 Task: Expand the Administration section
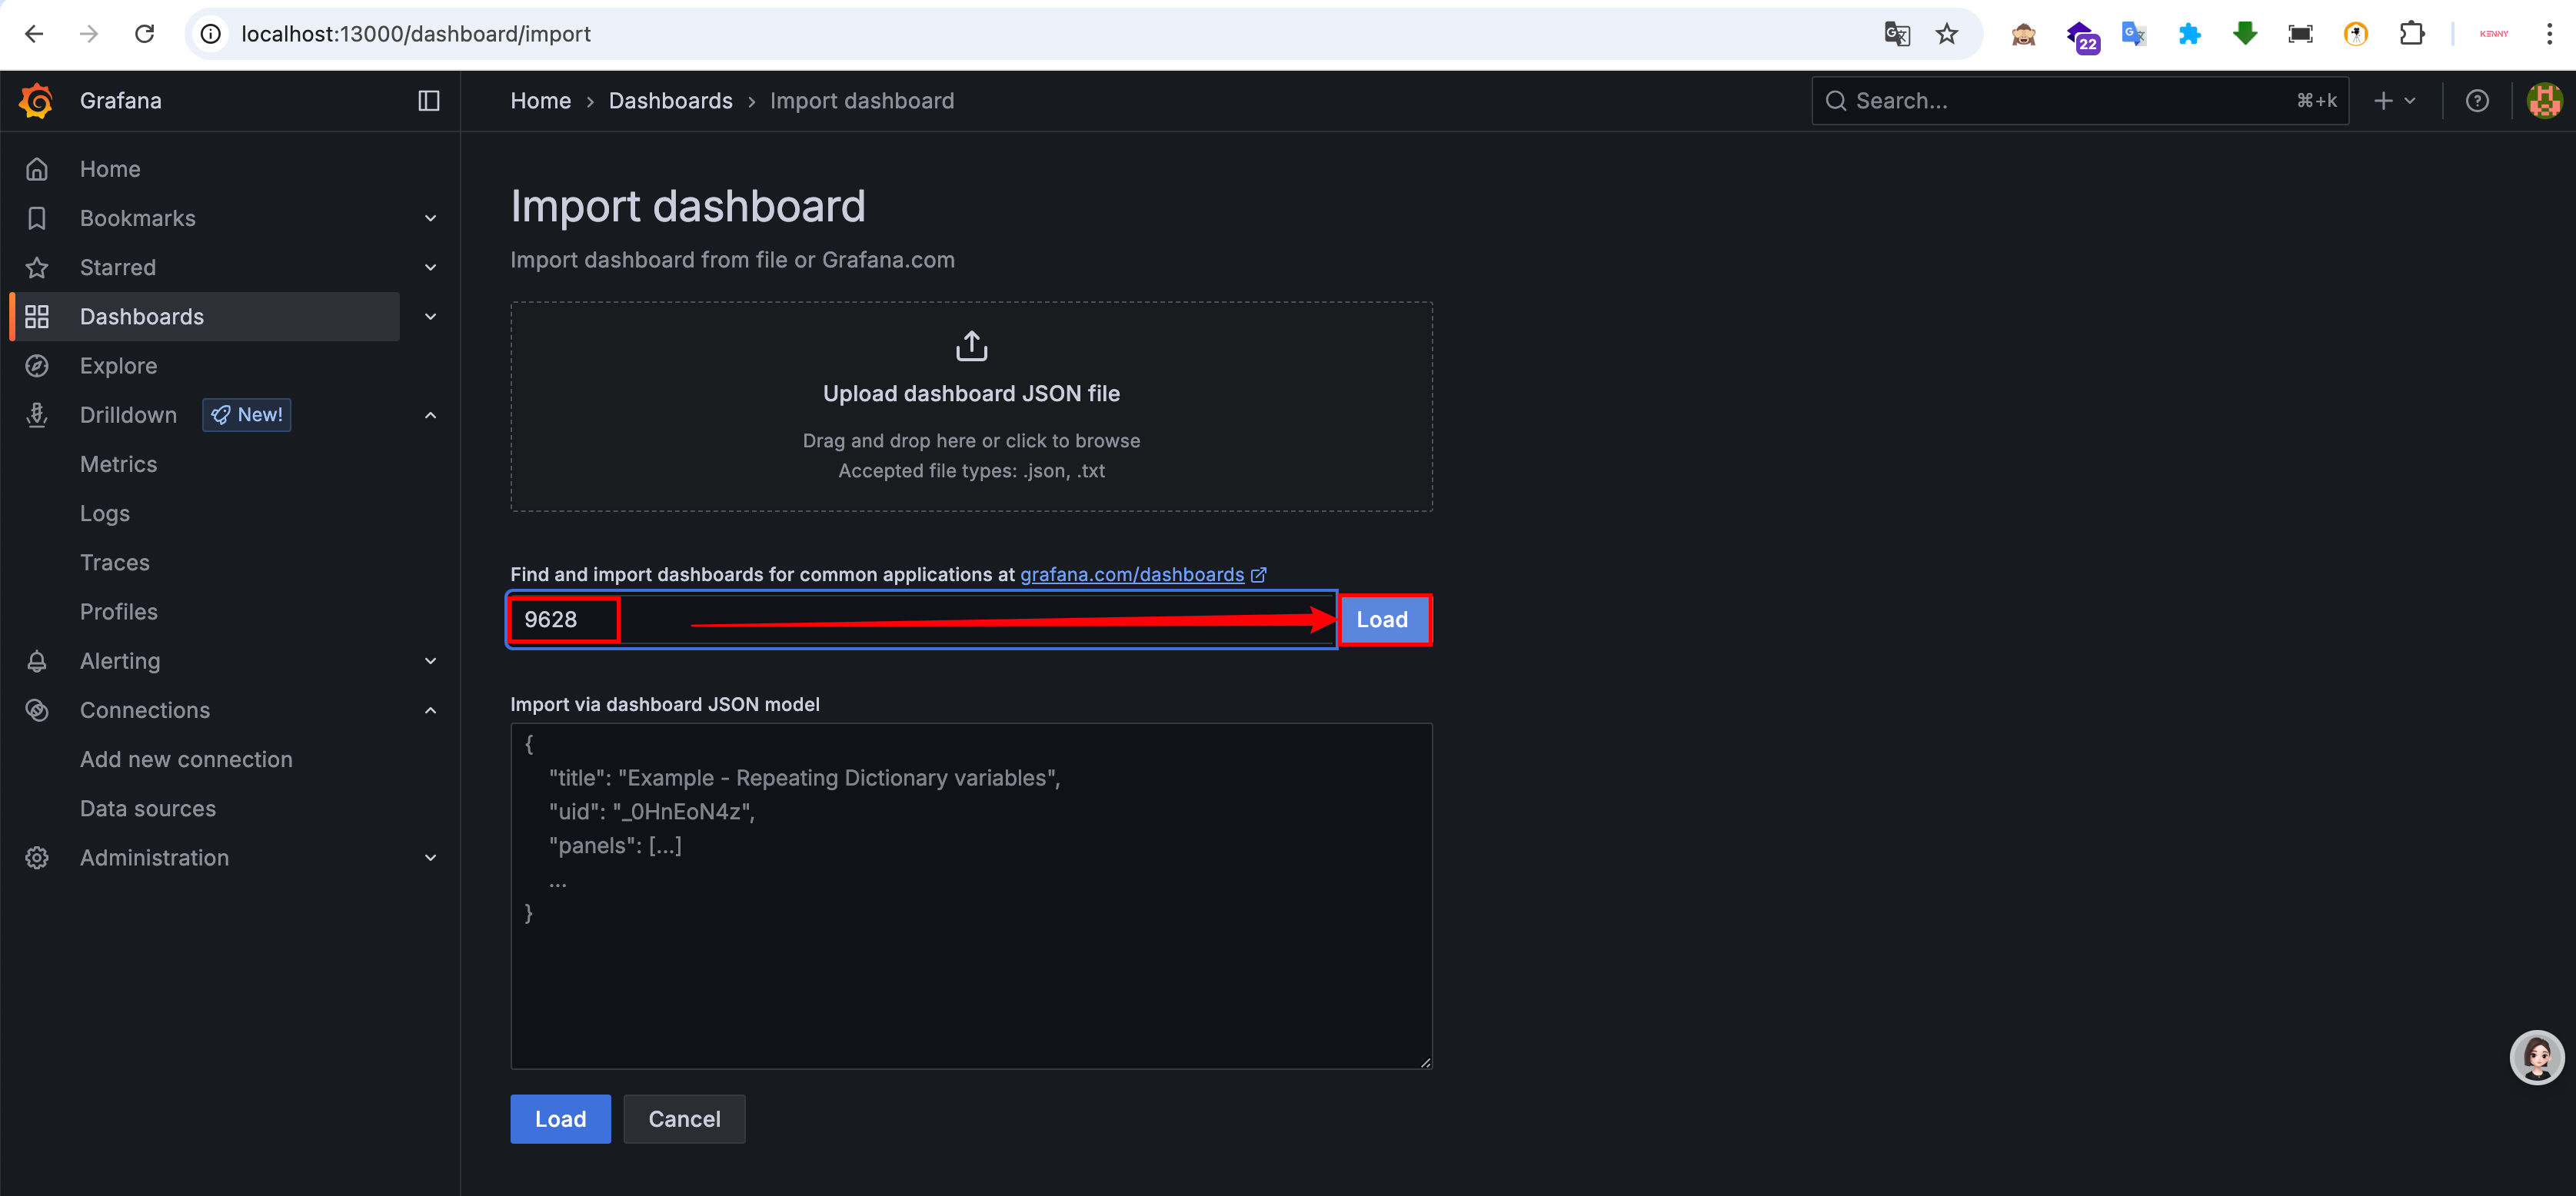[430, 857]
